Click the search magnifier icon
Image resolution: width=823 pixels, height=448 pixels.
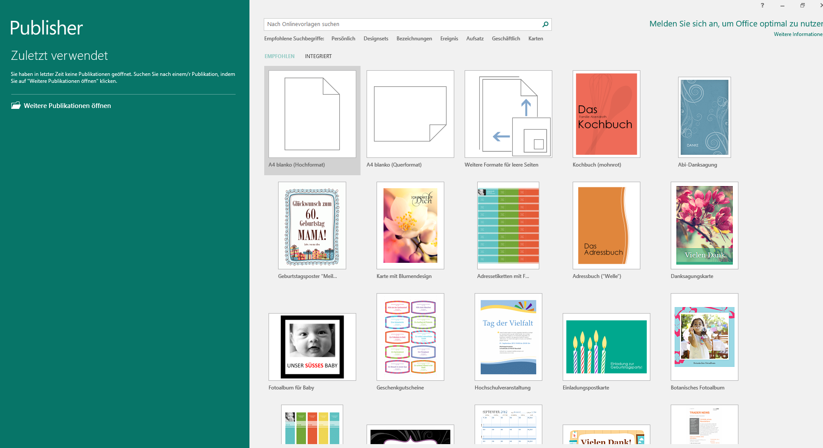click(545, 24)
